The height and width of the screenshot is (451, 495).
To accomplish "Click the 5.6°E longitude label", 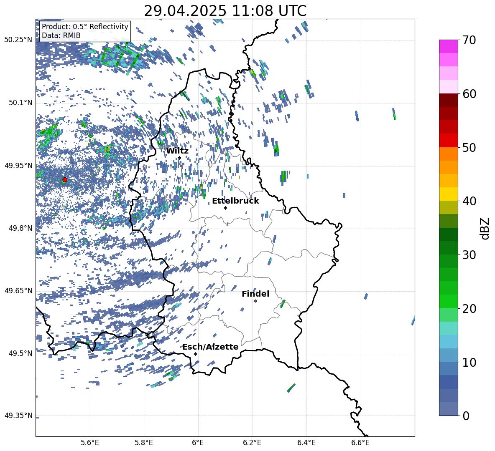I will tap(90, 443).
